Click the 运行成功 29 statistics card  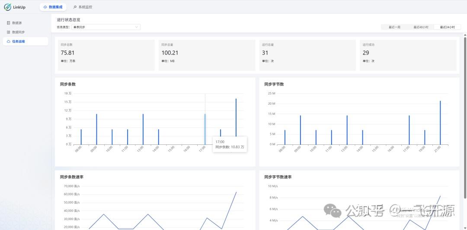408,55
